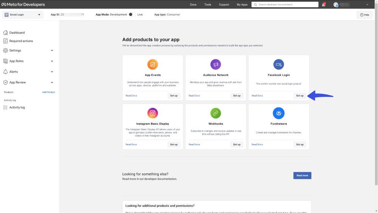Open Activity log page in sidebar
The height and width of the screenshot is (213, 378).
click(x=17, y=107)
